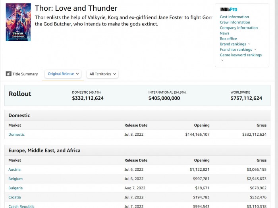Open the Austria market link
The width and height of the screenshot is (278, 208).
click(x=14, y=169)
